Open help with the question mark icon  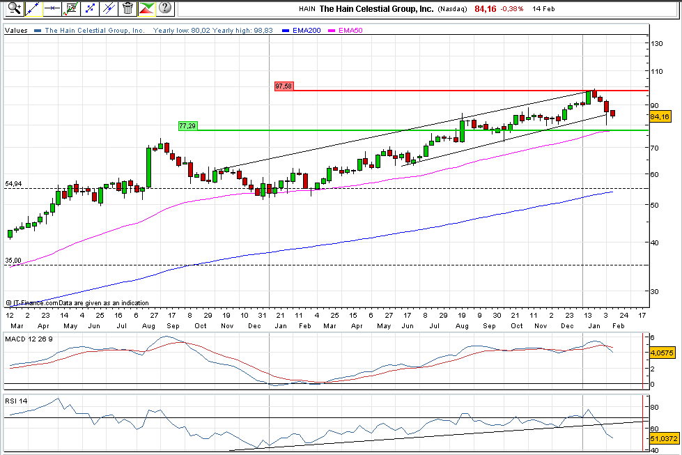pos(165,8)
